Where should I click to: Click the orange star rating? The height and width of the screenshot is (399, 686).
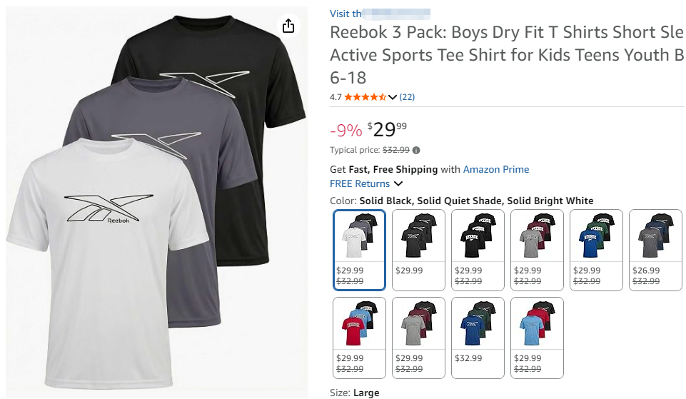(x=365, y=97)
